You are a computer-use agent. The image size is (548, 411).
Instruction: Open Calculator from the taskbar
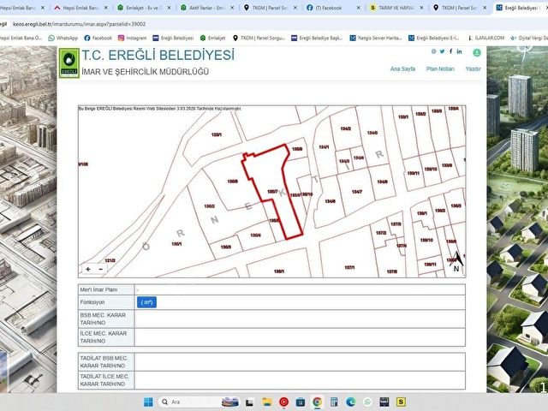click(334, 402)
